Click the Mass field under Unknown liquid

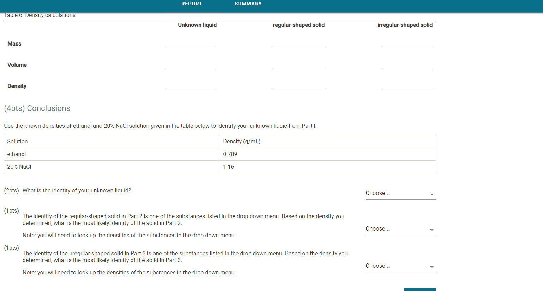(191, 45)
